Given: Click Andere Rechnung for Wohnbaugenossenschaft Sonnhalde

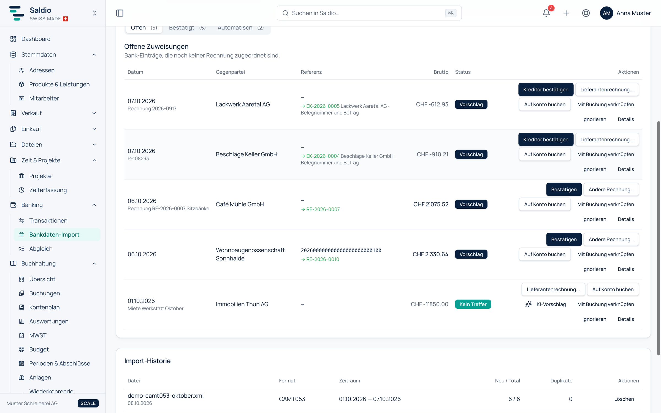Looking at the screenshot, I should click(611, 240).
